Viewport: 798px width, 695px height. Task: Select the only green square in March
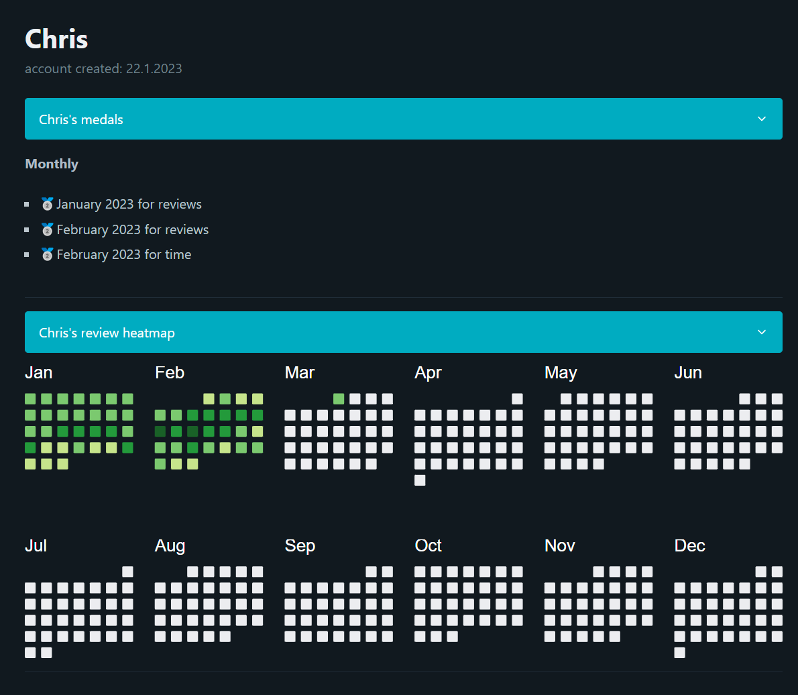[x=339, y=399]
